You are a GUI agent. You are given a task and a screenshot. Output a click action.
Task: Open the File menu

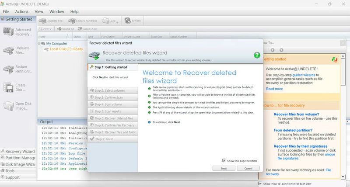point(6,12)
